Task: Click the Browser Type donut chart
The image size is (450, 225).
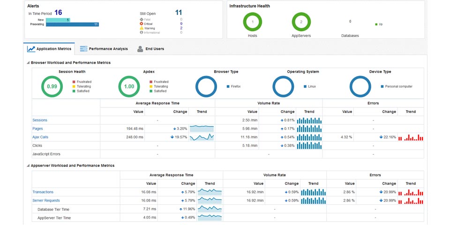Action: pyautogui.click(x=206, y=86)
